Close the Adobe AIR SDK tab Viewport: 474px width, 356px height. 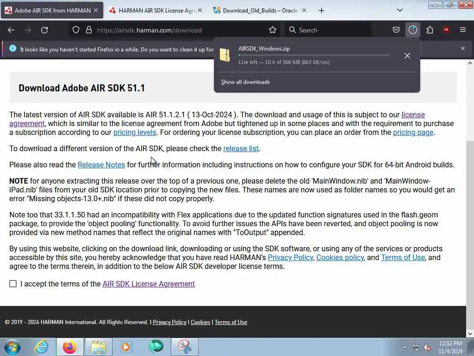point(96,10)
